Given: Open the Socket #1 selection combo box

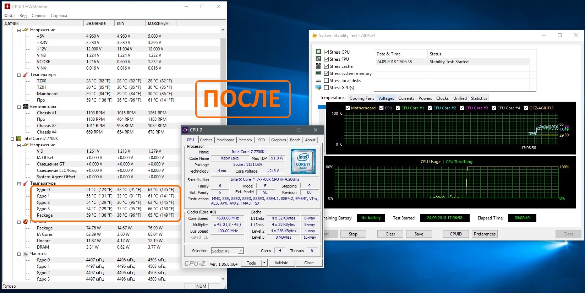Looking at the screenshot, I should point(227,251).
